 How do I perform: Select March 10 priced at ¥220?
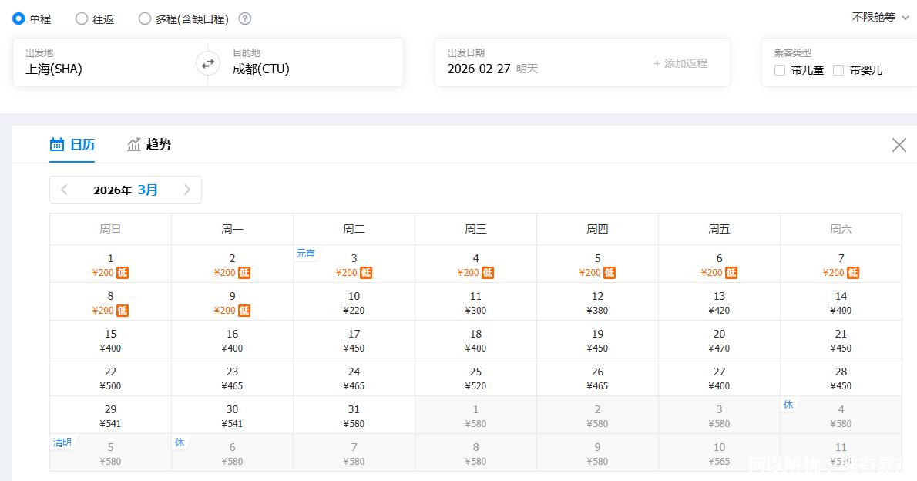coord(354,303)
